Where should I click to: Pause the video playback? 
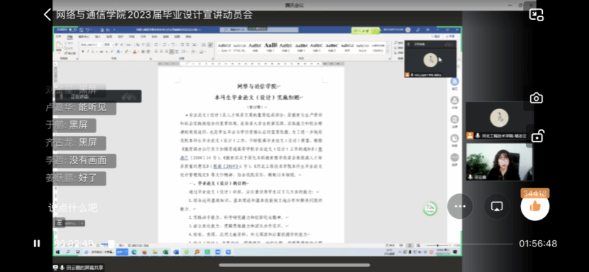coord(37,244)
